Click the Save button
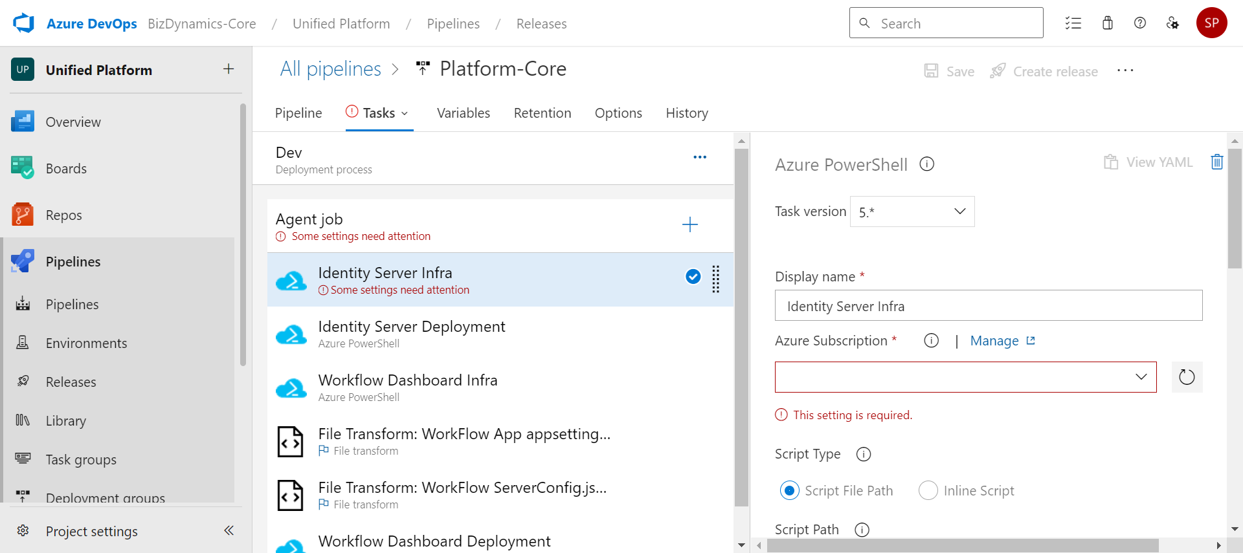The image size is (1243, 553). [x=949, y=71]
